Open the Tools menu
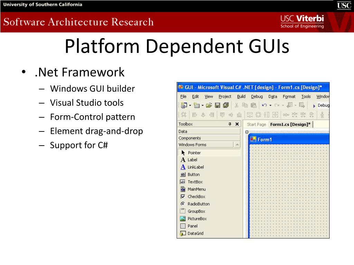Screen dimensions: 354x265 click(x=306, y=97)
